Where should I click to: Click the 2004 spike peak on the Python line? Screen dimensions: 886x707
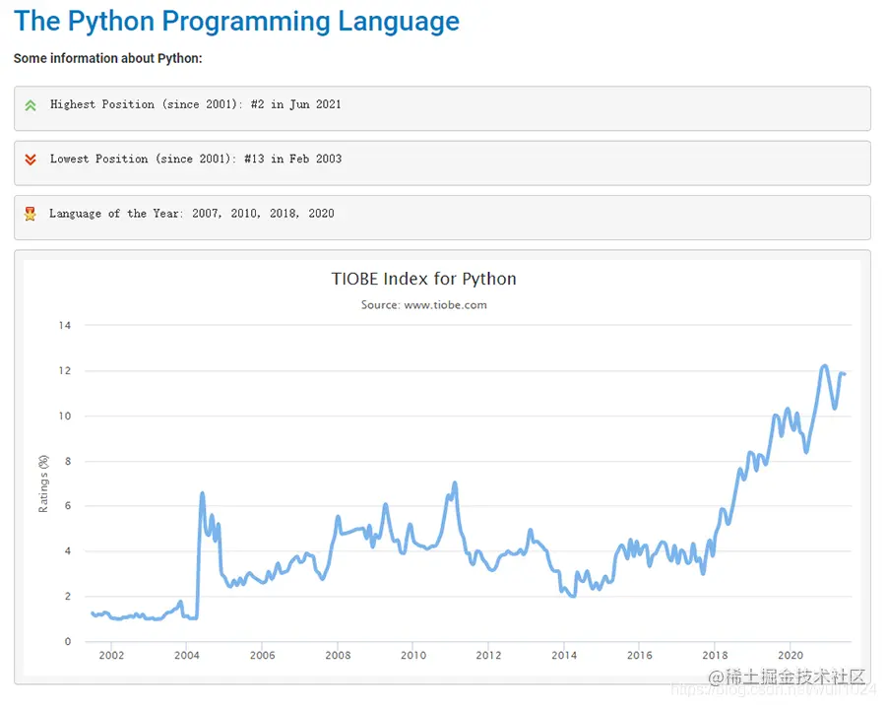click(202, 494)
